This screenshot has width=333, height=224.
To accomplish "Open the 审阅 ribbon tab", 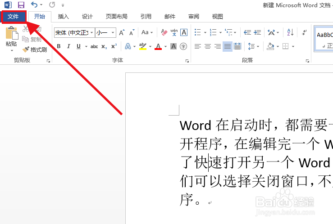I will 194,17.
